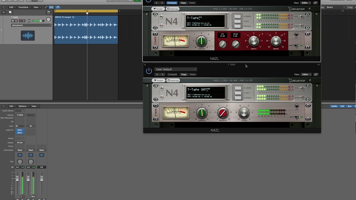Viewport: 356px width, 200px height.
Task: Open the tracks area Functions menu
Action: [x=24, y=7]
